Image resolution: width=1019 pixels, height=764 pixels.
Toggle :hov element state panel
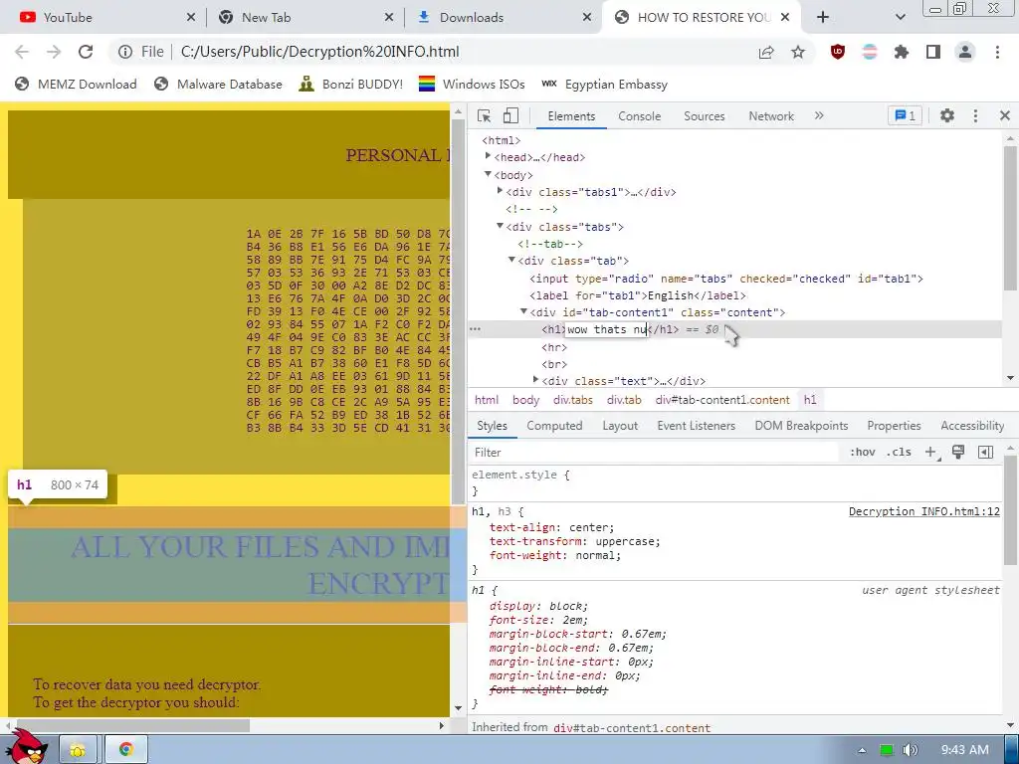(863, 453)
